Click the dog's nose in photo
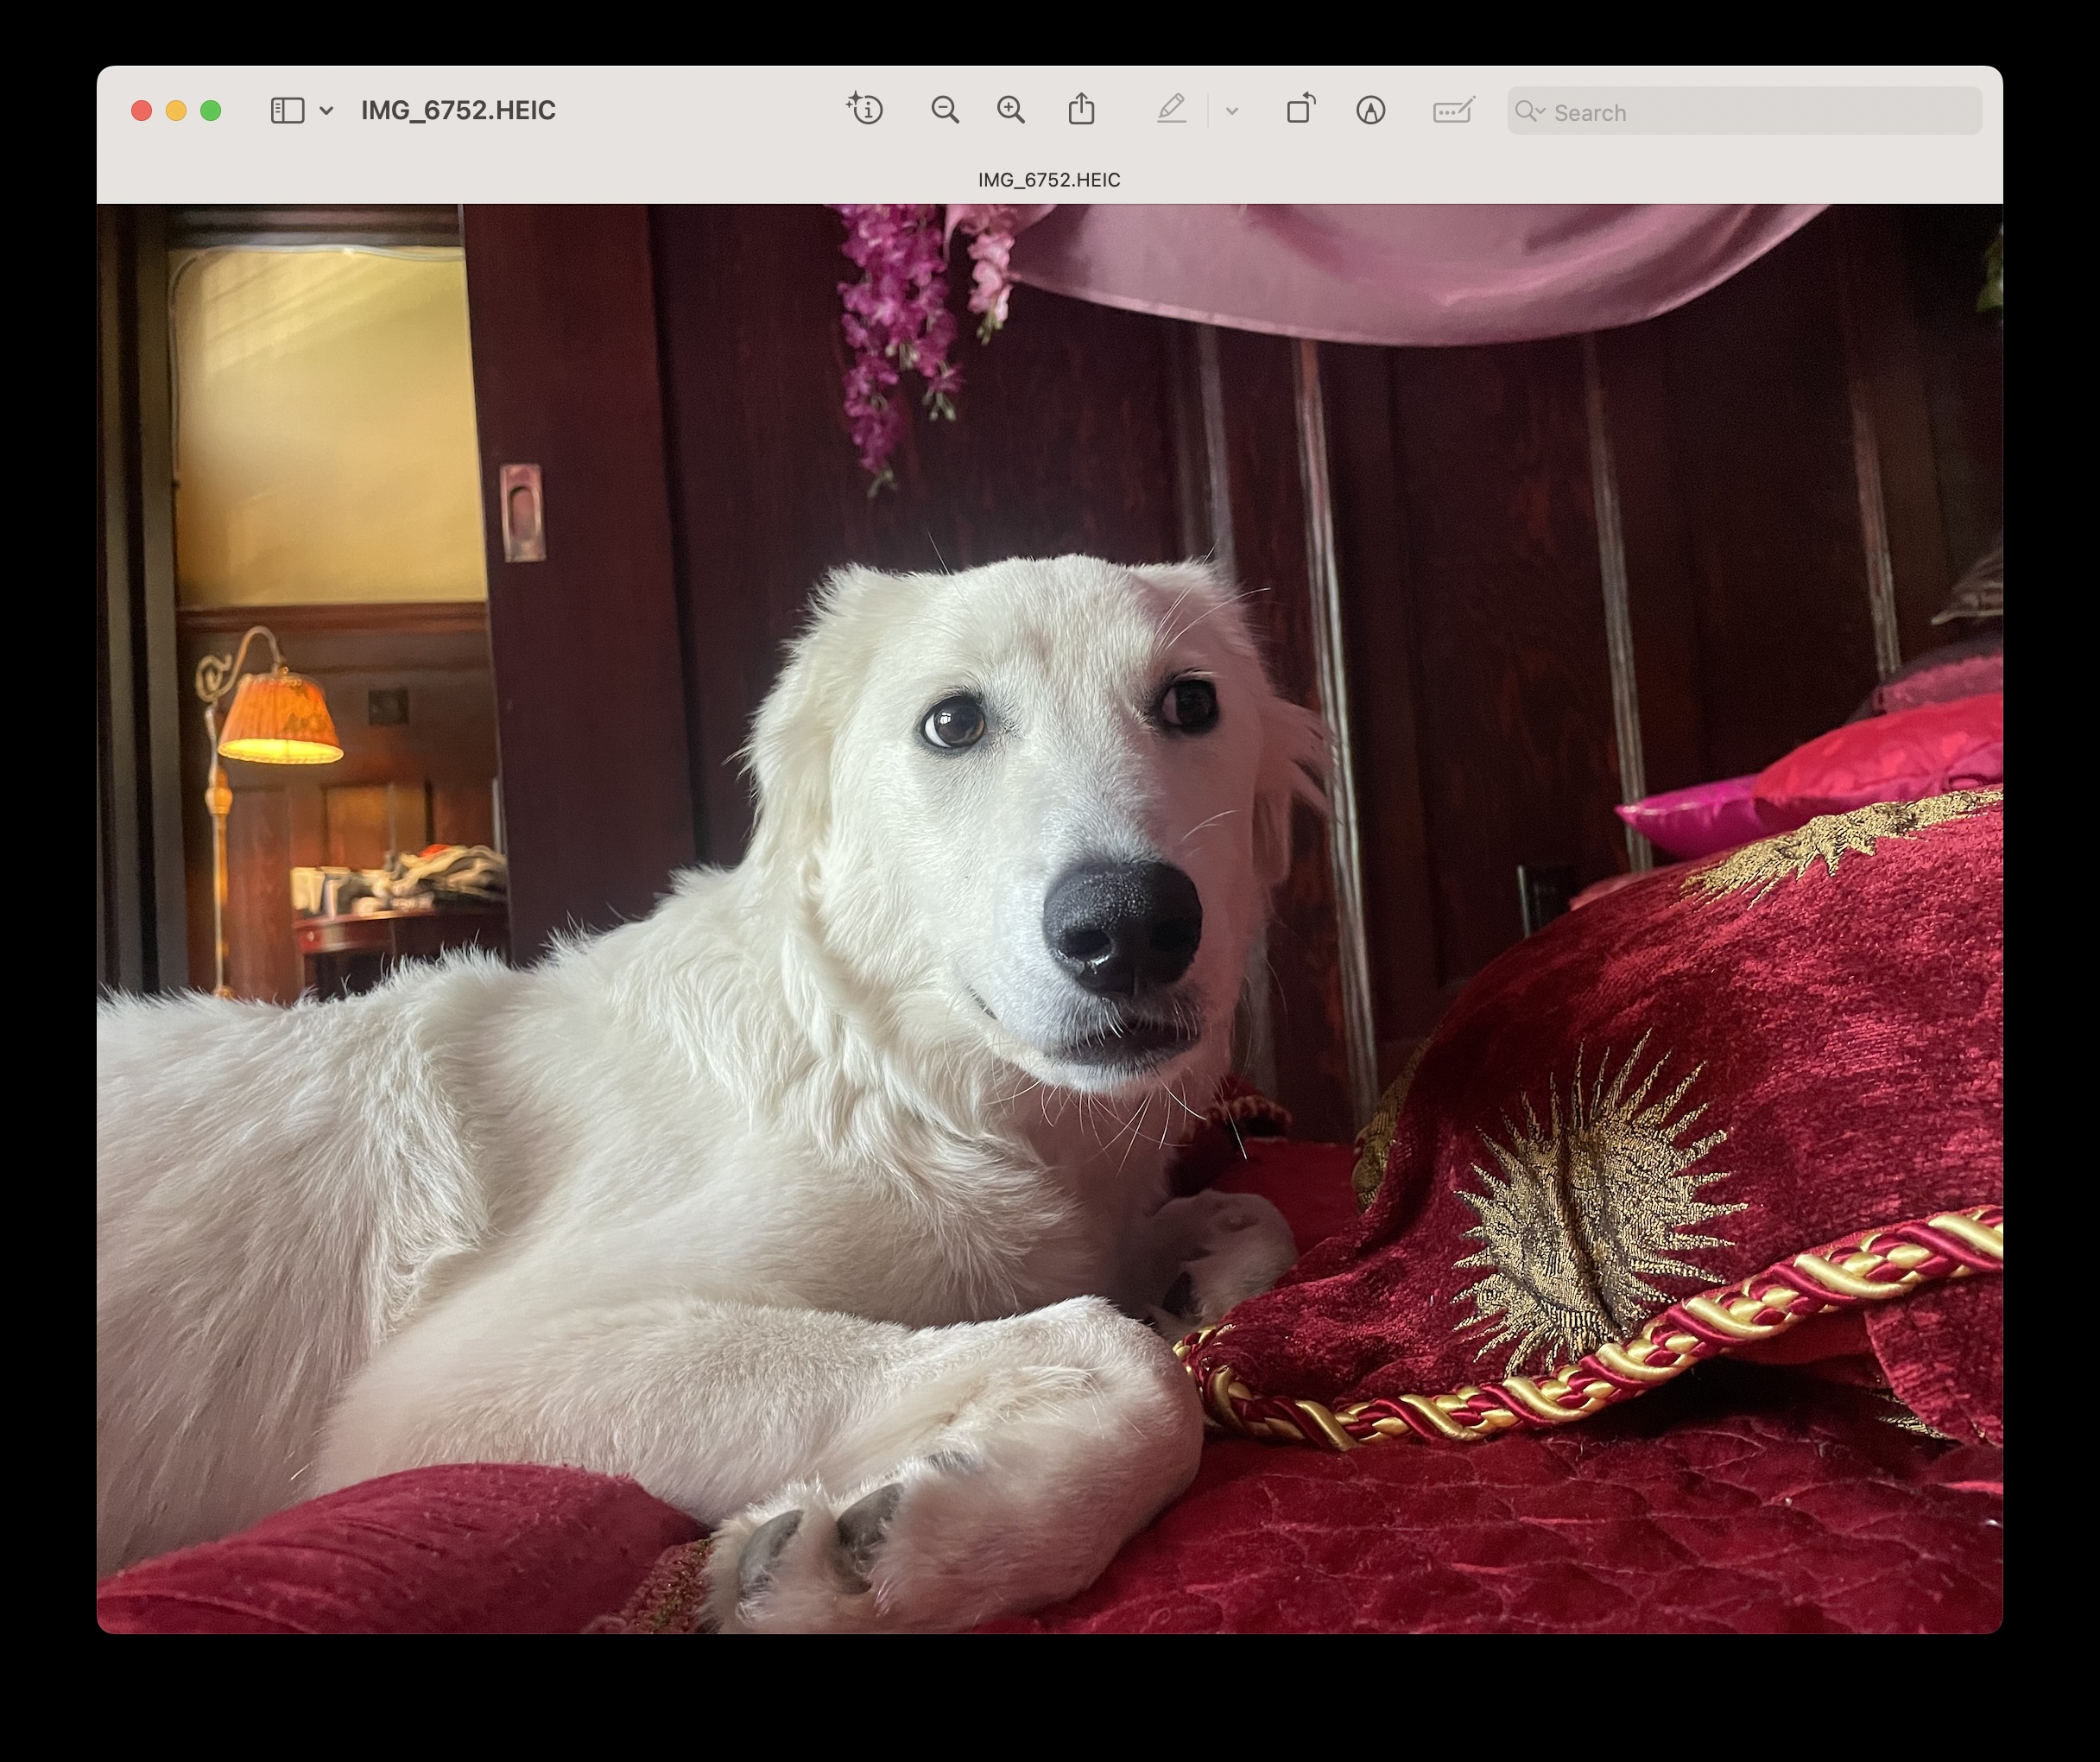The width and height of the screenshot is (2100, 1762). pyautogui.click(x=1120, y=925)
